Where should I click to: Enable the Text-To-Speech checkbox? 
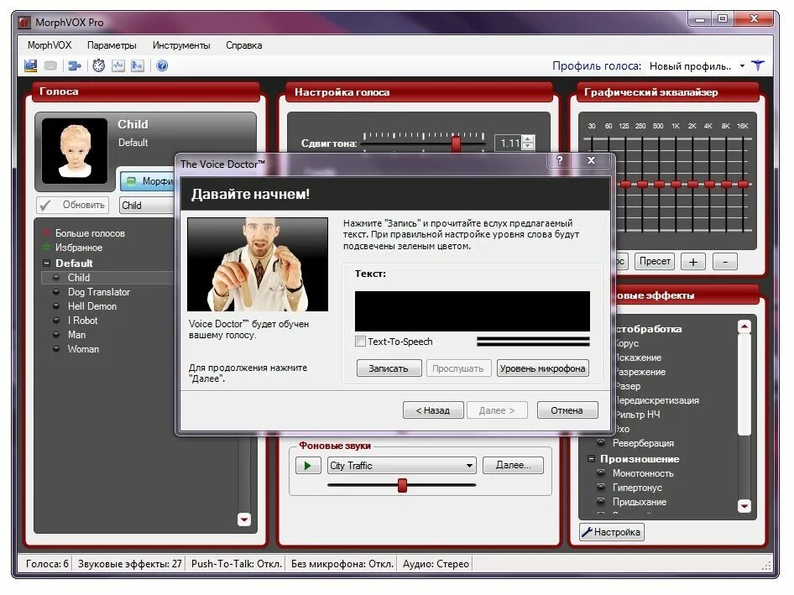[x=361, y=342]
